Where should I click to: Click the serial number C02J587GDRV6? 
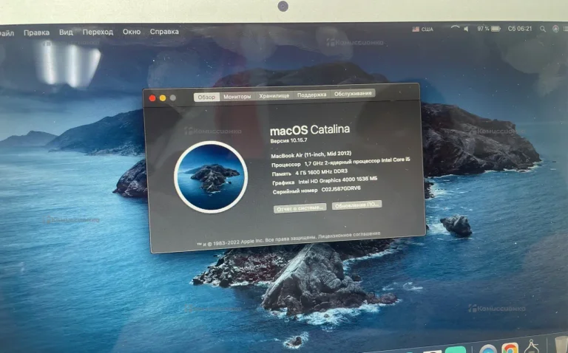[x=341, y=189]
